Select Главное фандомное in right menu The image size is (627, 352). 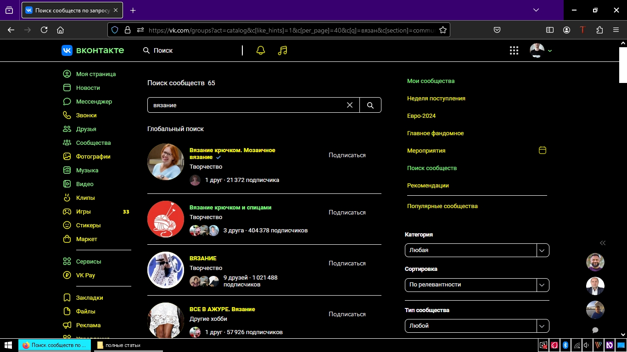coord(435,133)
